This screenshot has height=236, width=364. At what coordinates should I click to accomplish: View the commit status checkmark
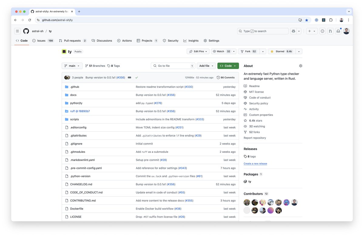point(136,77)
